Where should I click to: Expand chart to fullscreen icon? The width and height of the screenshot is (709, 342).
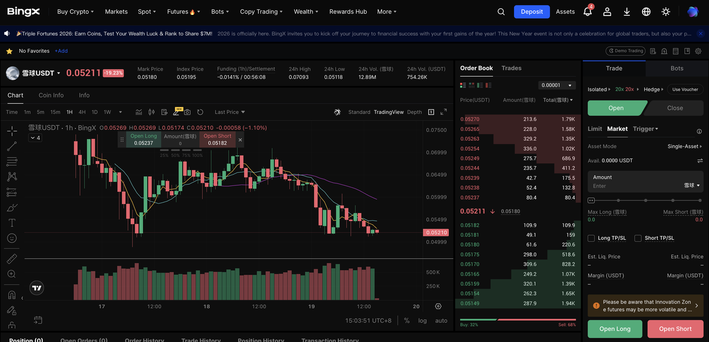tap(443, 112)
